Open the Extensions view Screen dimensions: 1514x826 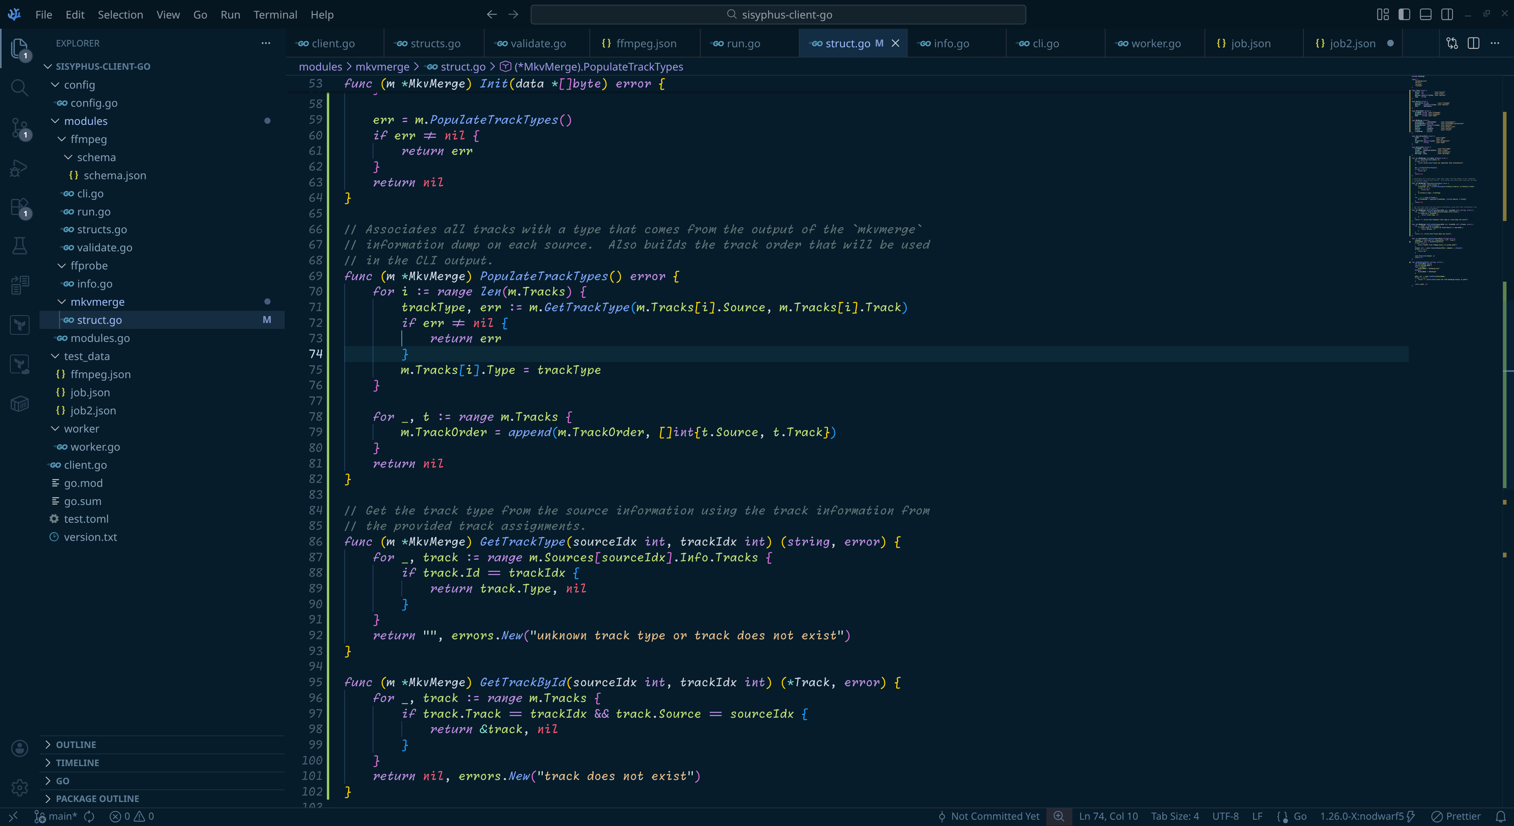click(x=19, y=207)
